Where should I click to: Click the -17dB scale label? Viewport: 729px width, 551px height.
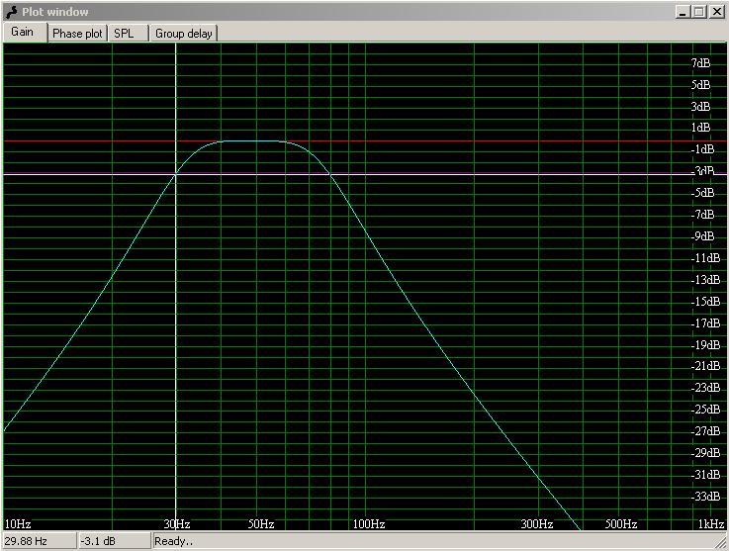[705, 322]
